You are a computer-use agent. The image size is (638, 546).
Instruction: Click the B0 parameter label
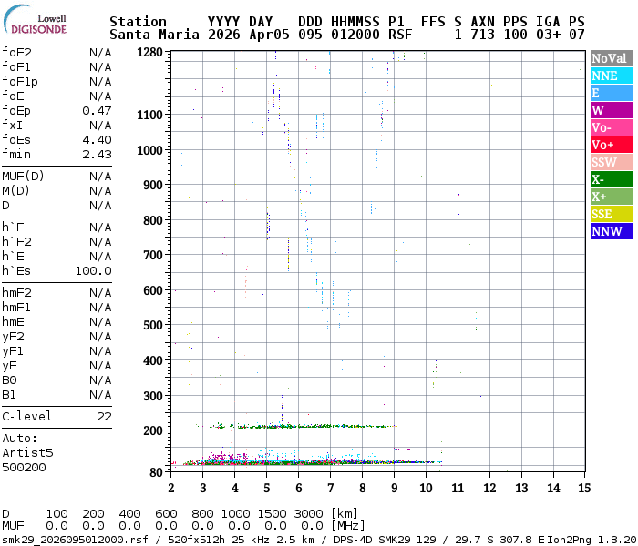click(9, 380)
